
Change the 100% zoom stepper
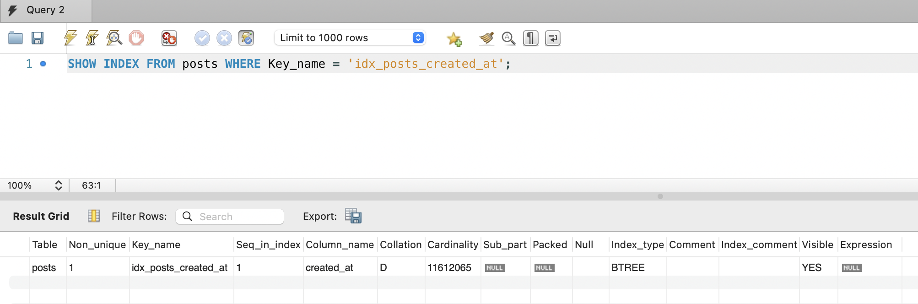[59, 185]
